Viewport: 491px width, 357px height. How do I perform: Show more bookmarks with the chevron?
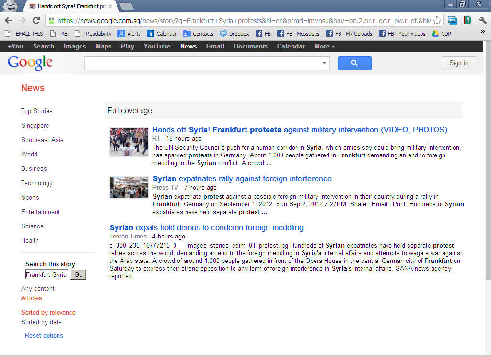point(483,31)
